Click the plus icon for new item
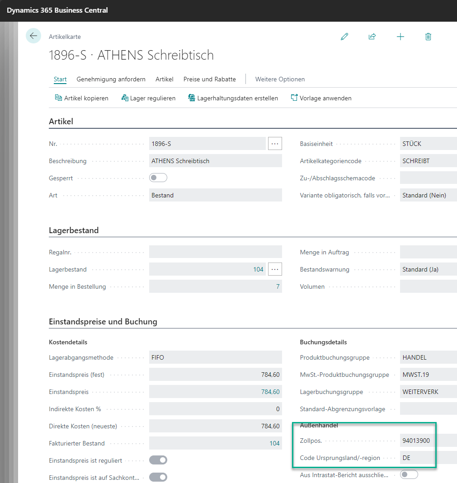Screen dimensions: 457x483 (x=400, y=37)
